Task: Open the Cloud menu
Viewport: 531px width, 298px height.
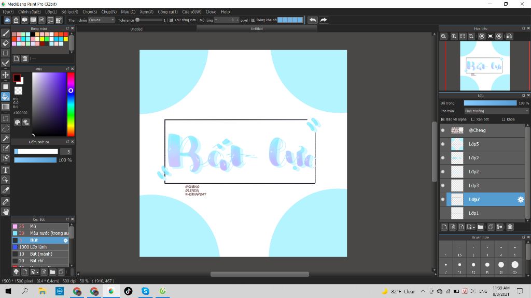Action: (211, 12)
